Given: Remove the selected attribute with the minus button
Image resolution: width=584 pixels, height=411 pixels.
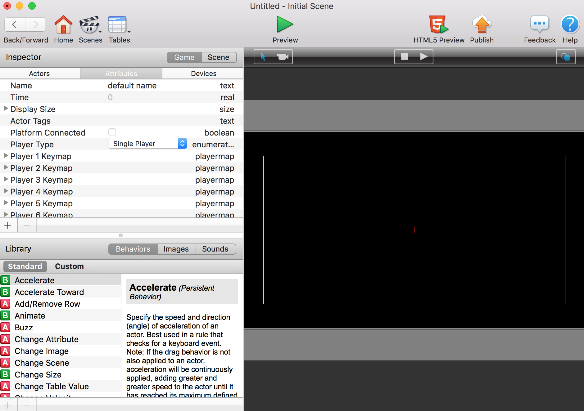Looking at the screenshot, I should click(x=27, y=225).
